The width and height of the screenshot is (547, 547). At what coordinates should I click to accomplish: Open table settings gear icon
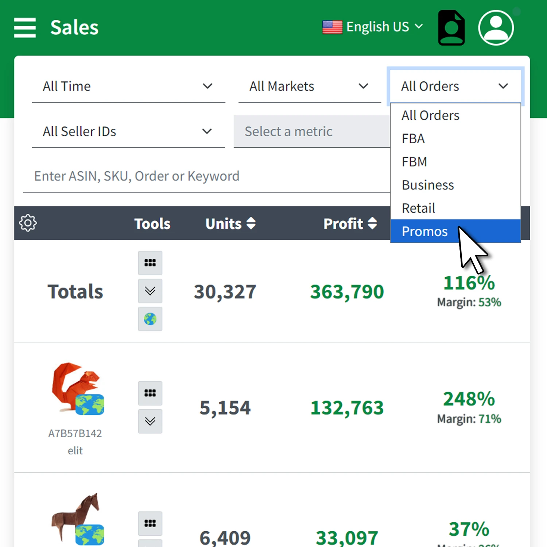click(28, 223)
